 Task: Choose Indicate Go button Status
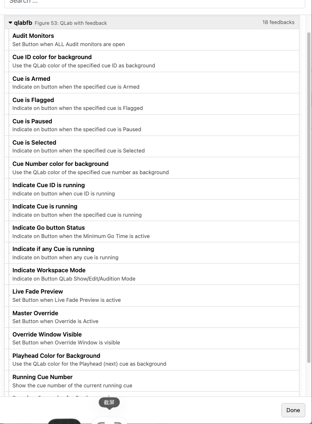154,232
